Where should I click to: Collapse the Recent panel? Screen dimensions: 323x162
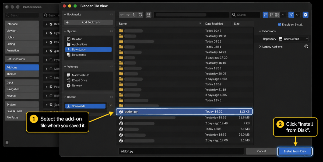(x=65, y=97)
